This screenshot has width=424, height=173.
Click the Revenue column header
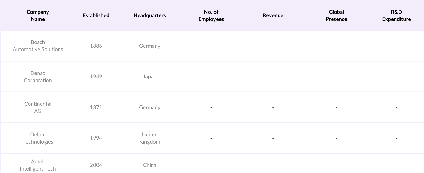pyautogui.click(x=273, y=15)
